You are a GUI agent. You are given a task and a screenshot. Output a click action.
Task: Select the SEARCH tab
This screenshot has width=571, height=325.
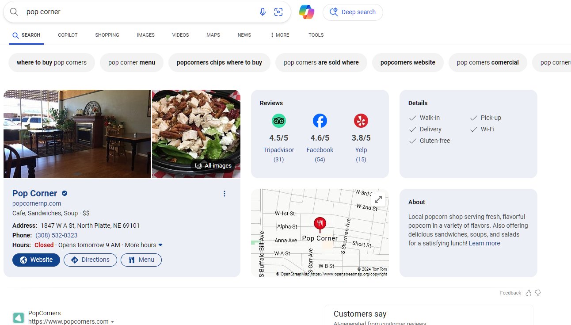(x=27, y=35)
